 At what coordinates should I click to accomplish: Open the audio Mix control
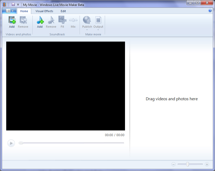tap(73, 22)
